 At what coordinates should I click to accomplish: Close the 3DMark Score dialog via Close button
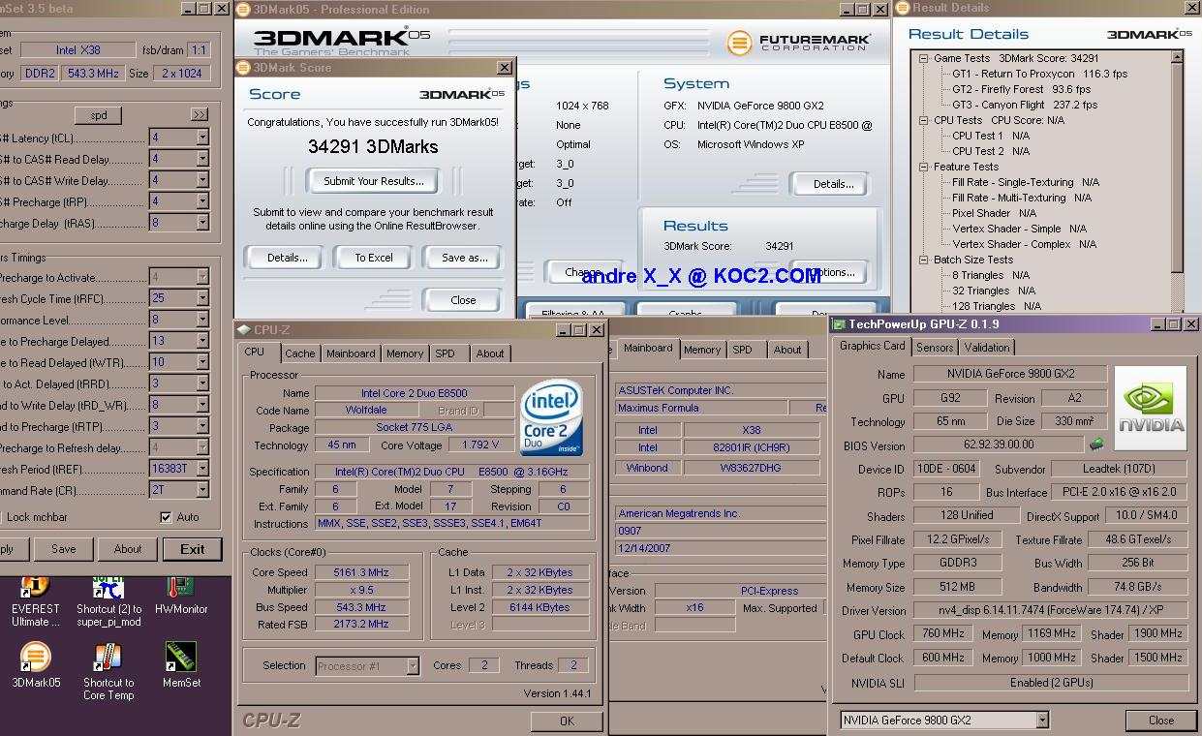click(x=463, y=300)
